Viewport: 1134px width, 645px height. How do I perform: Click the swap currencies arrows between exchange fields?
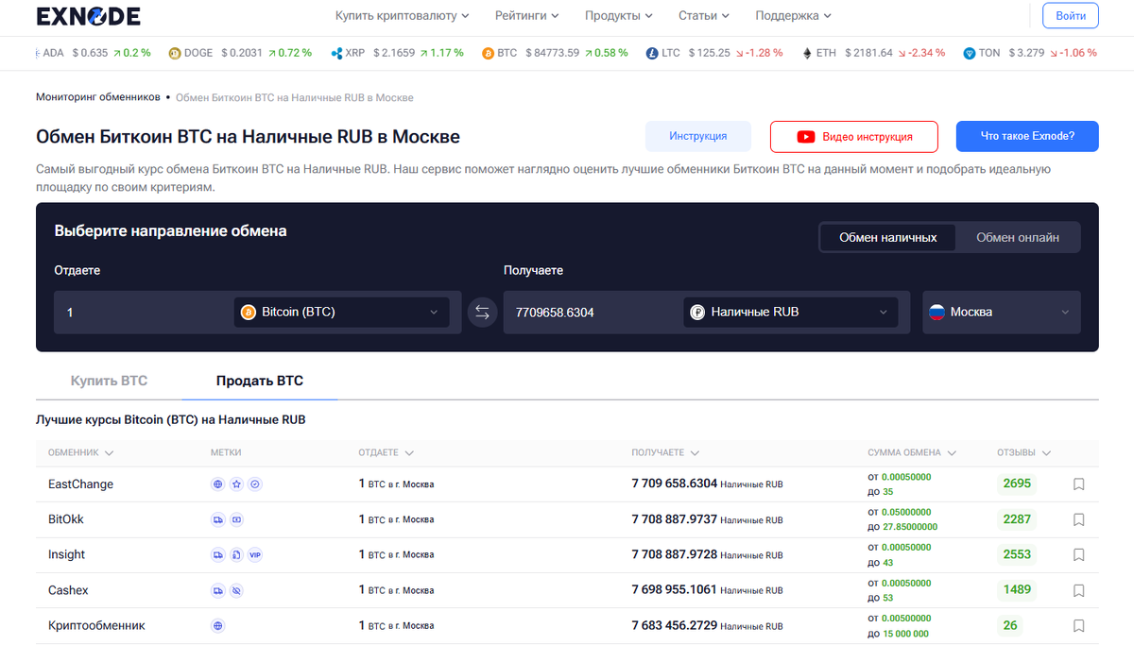[482, 312]
